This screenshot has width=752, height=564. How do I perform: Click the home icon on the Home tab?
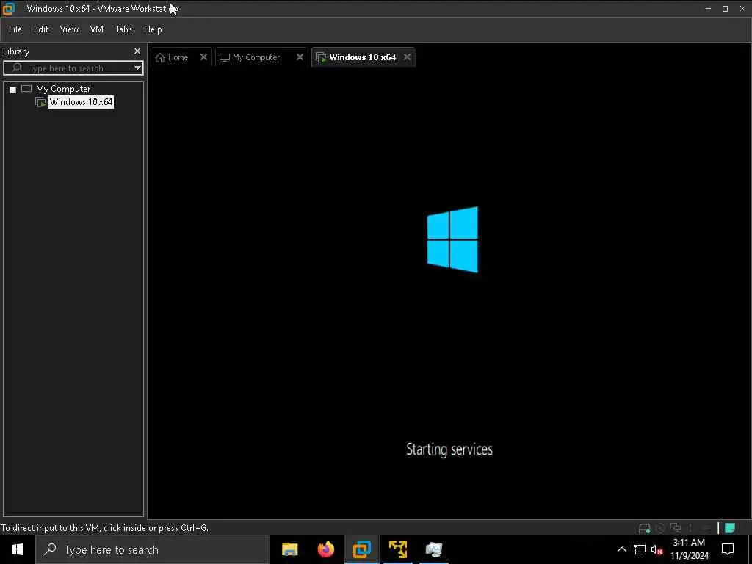[160, 57]
